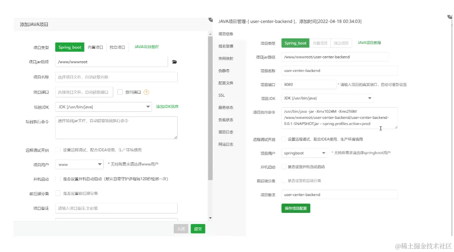Click the /www/wwwroot jar path field
Screen dimensions: 454x252
112,62
